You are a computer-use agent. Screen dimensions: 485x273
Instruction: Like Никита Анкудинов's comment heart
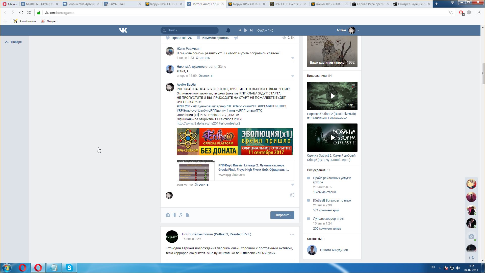[x=293, y=76]
